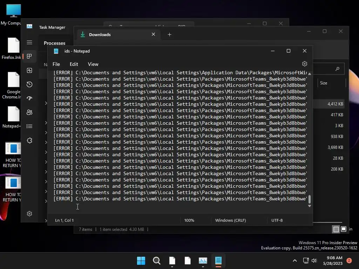Image resolution: width=359 pixels, height=269 pixels.
Task: Select first HOW TO RETURN desktop file
Action: click(x=12, y=155)
